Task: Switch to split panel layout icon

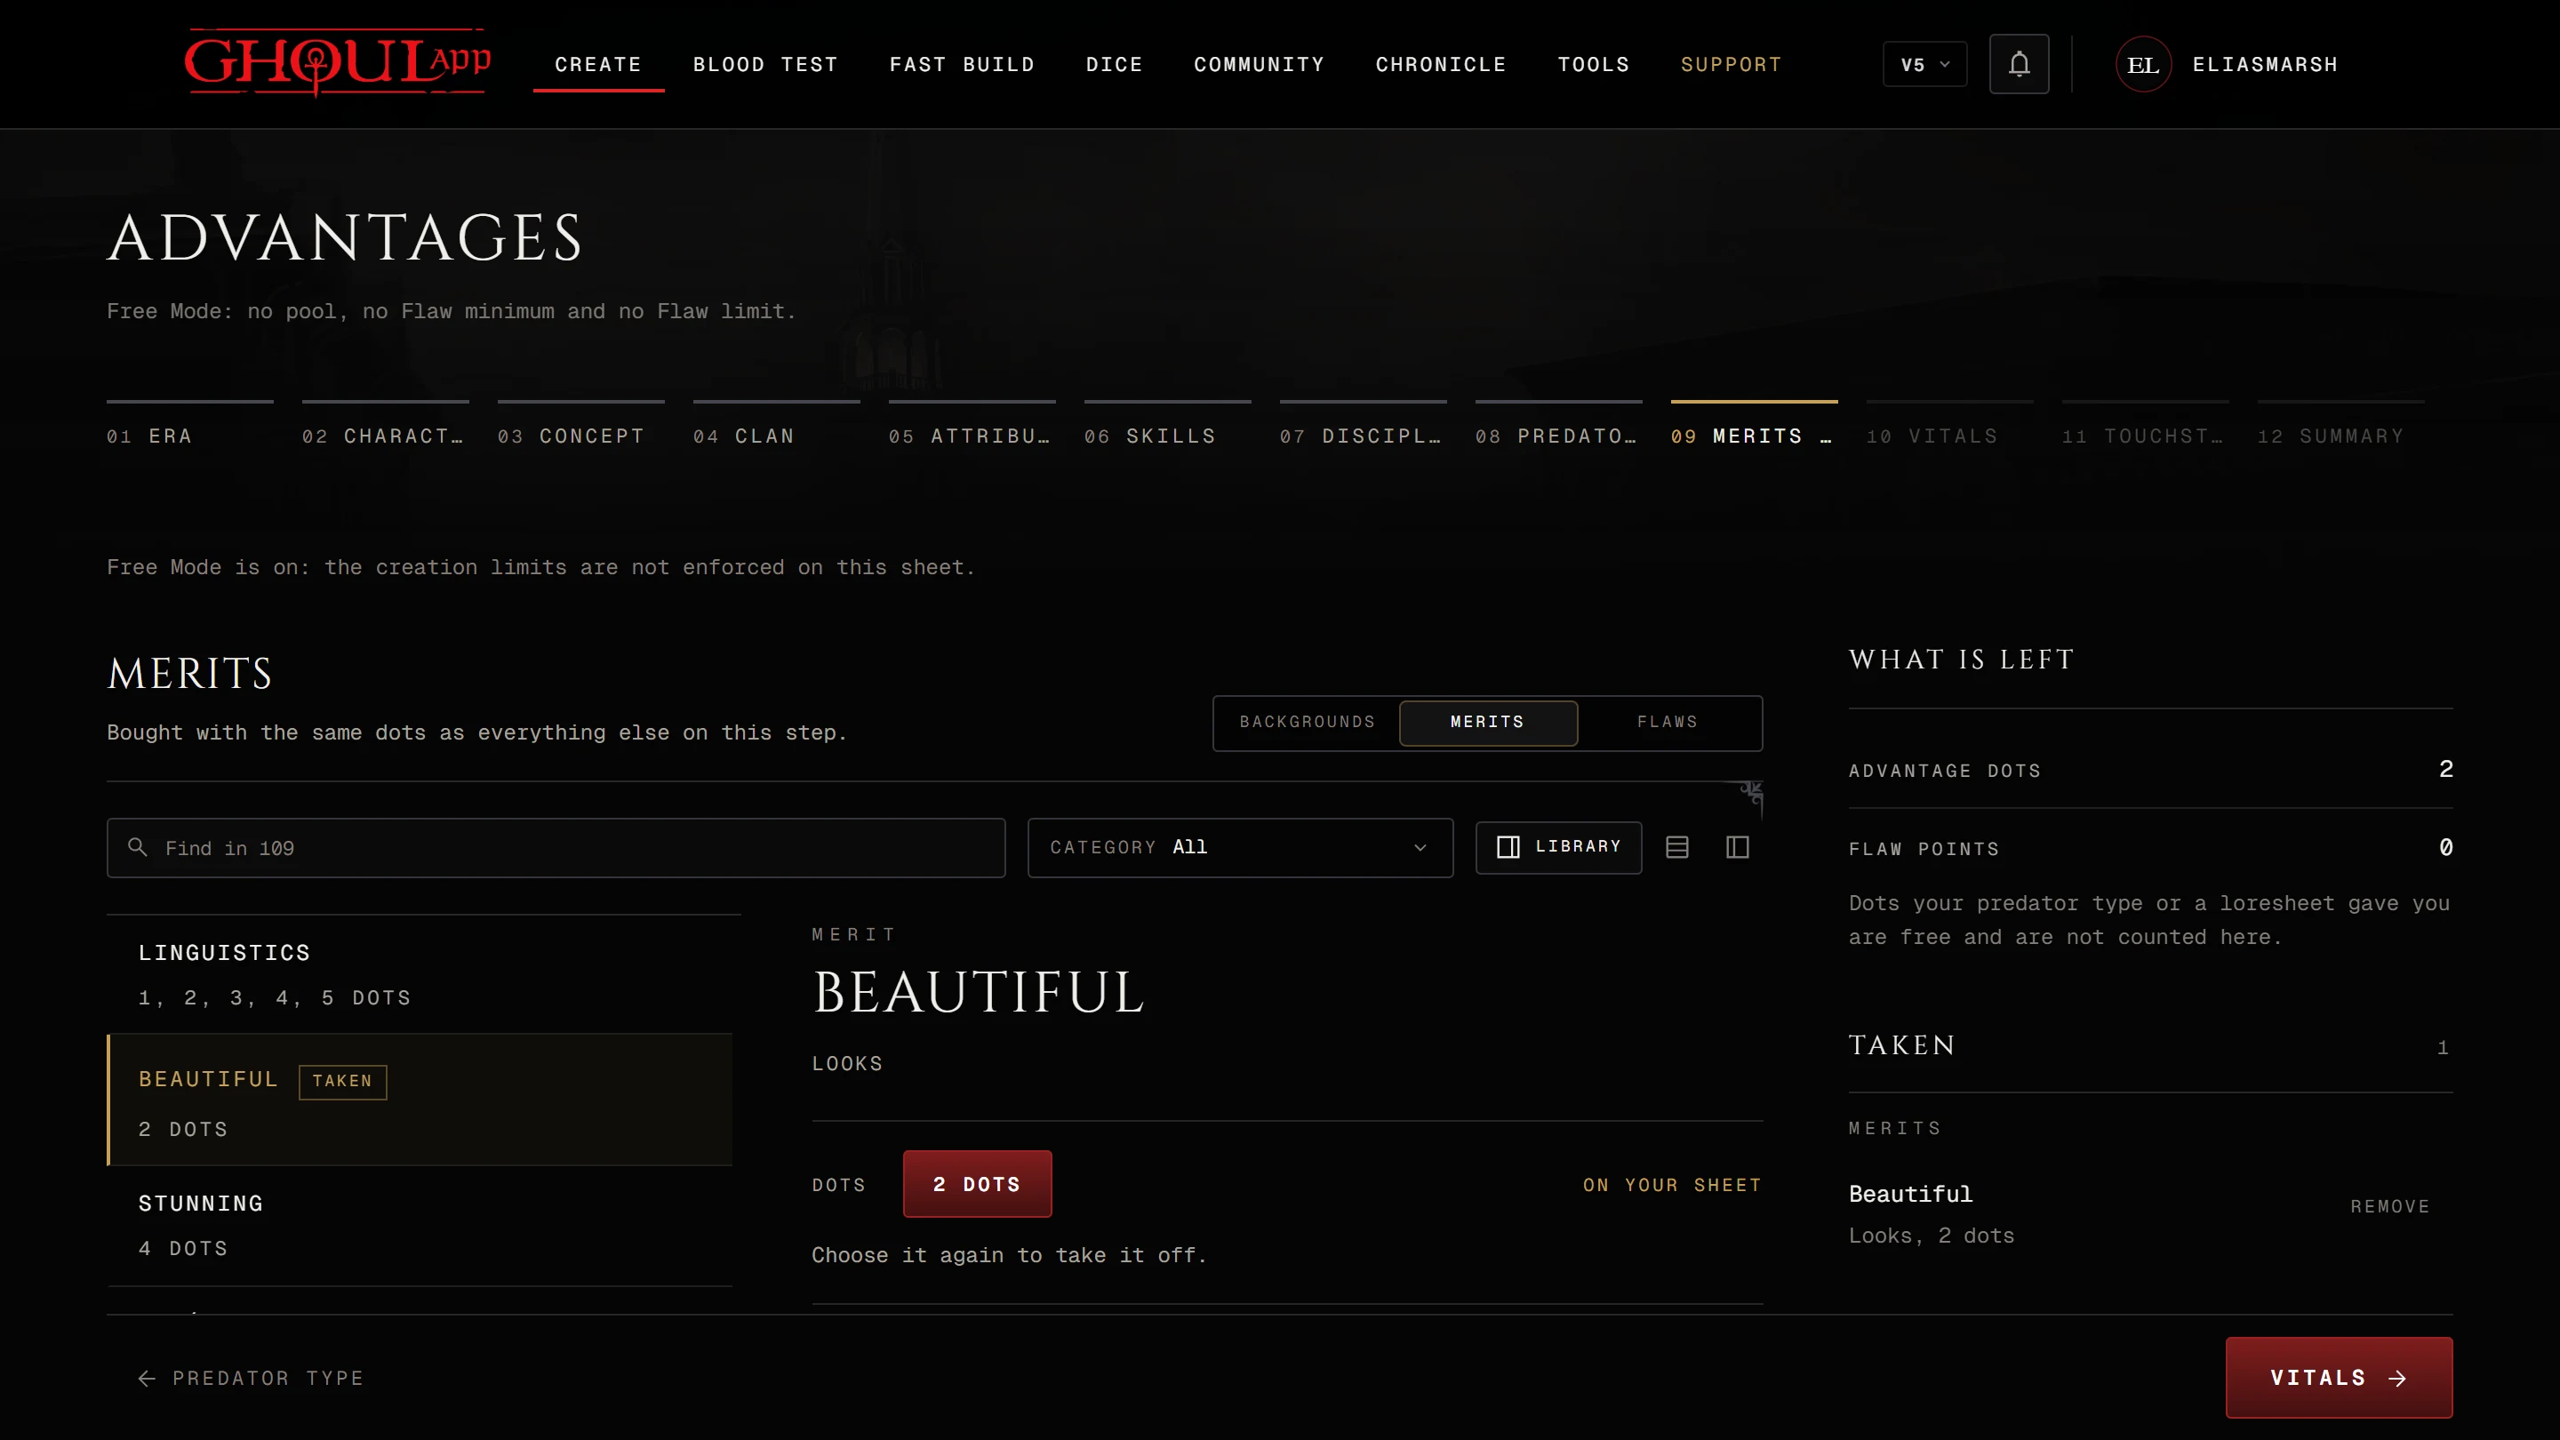Action: click(1737, 847)
